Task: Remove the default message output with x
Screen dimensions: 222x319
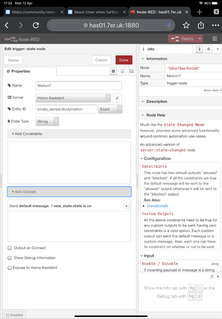Action: click(127, 206)
